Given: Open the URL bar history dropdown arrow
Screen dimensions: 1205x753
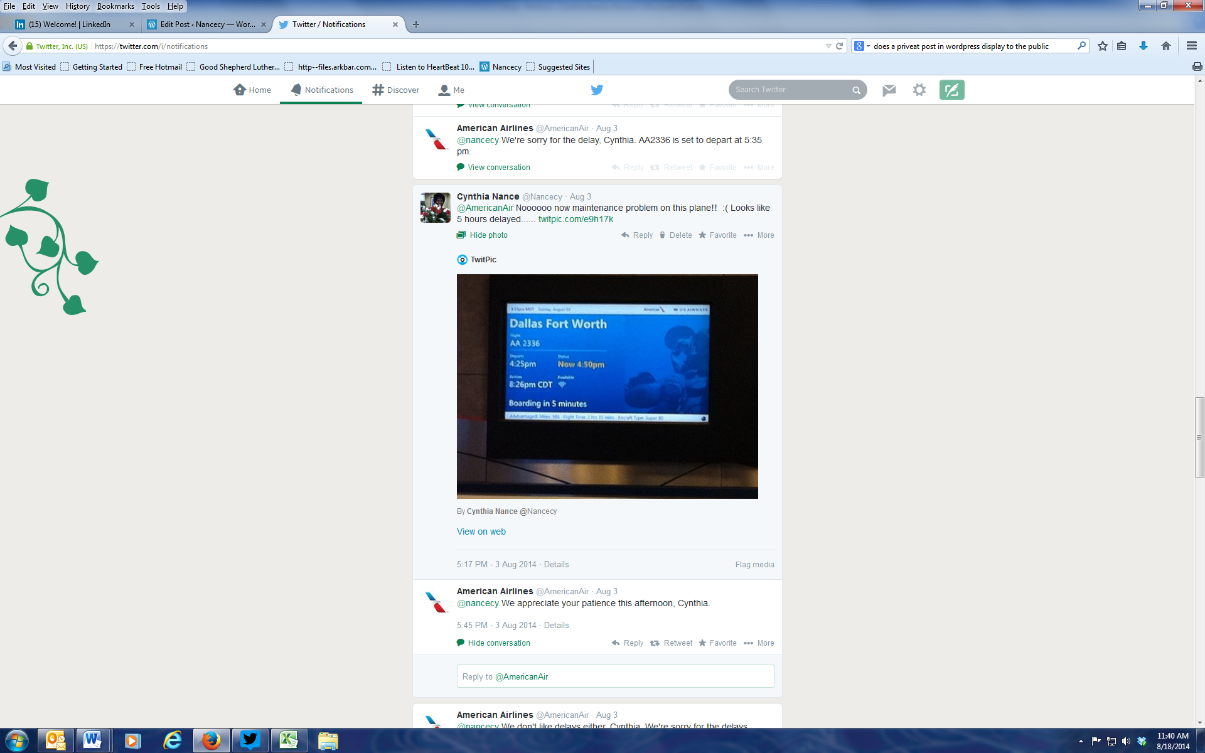Looking at the screenshot, I should point(828,46).
